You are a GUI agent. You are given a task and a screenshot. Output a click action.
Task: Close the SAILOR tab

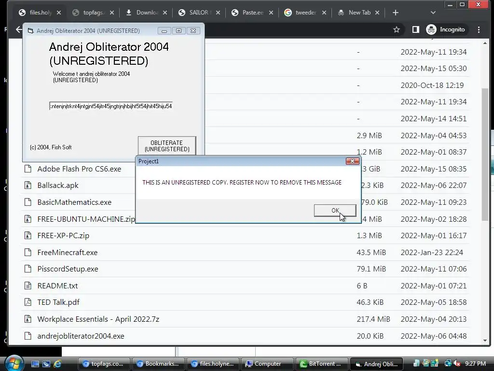218,13
